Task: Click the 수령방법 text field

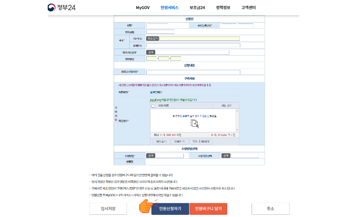Action: [170, 156]
